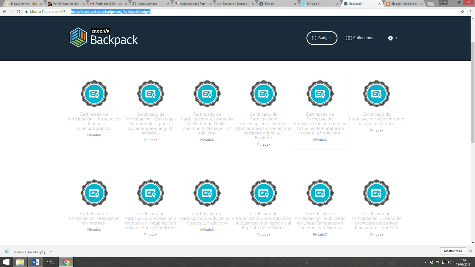
Task: Bookmark this page with the star icon
Action: [x=462, y=12]
